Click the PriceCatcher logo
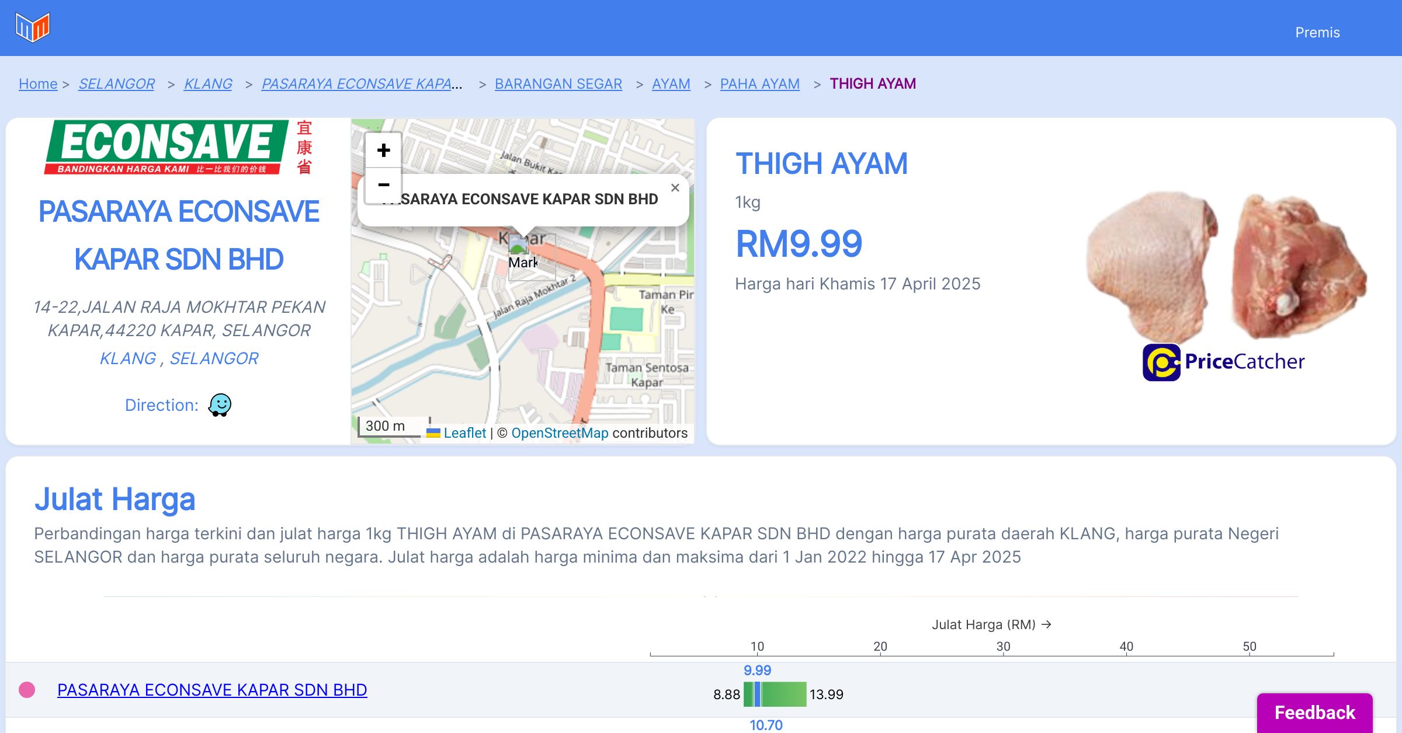 point(1223,362)
